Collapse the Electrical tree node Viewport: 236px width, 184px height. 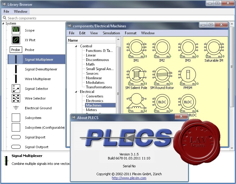[x=76, y=92]
